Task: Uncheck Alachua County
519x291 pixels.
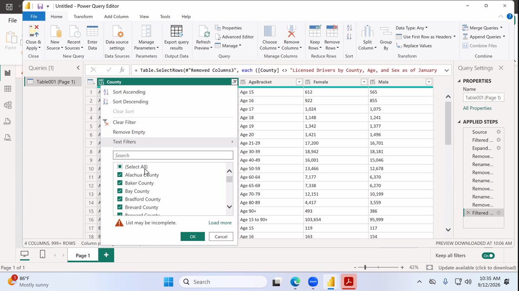Action: [120, 175]
